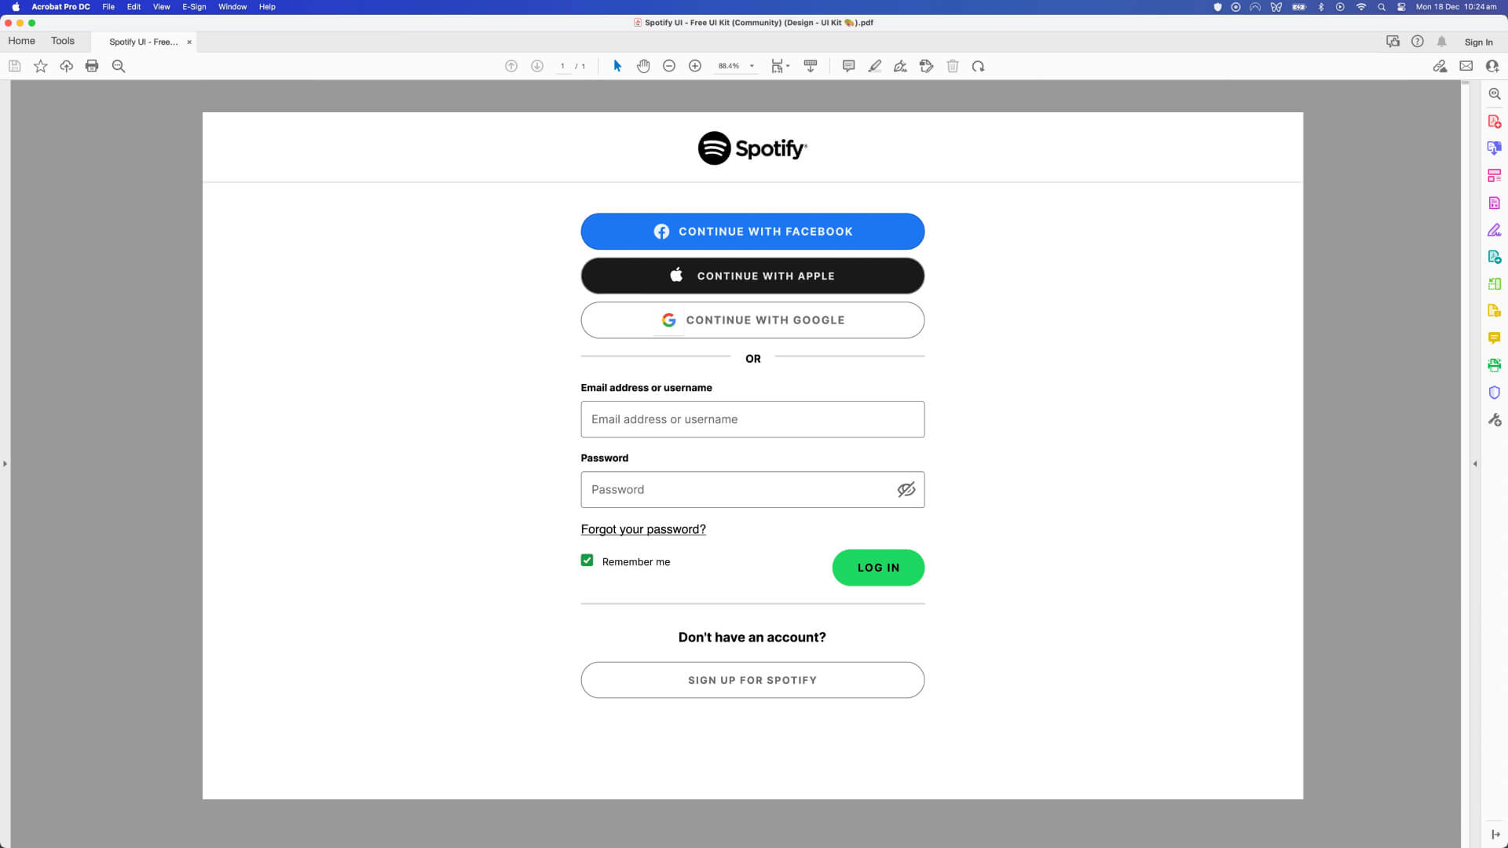1508x848 pixels.
Task: Click the navigation arrow tool icon
Action: point(617,66)
